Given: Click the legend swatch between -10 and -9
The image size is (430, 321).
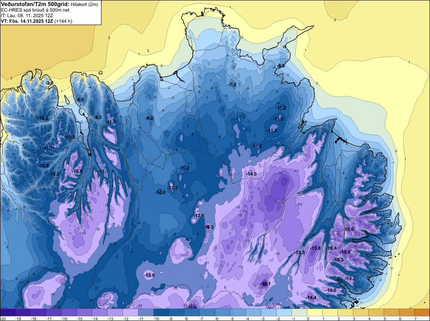Looking at the screenshot, I should [161, 312].
